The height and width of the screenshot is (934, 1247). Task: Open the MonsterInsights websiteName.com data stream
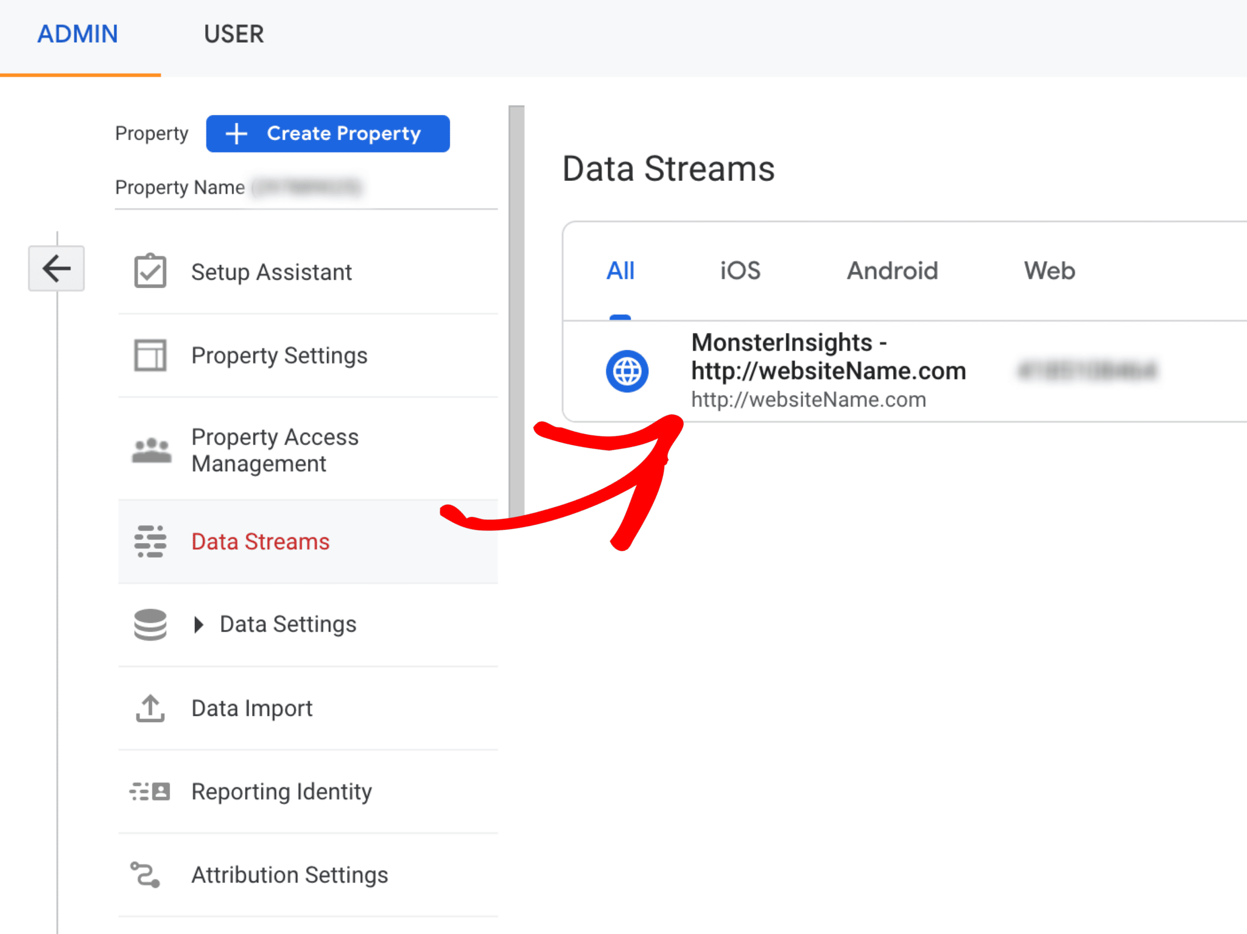tap(828, 370)
